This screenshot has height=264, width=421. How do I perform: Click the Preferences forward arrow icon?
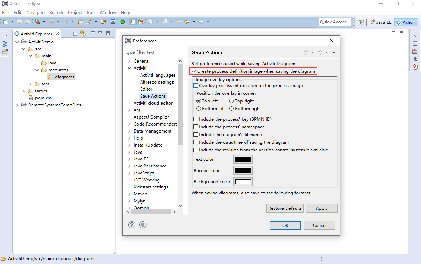coord(320,52)
